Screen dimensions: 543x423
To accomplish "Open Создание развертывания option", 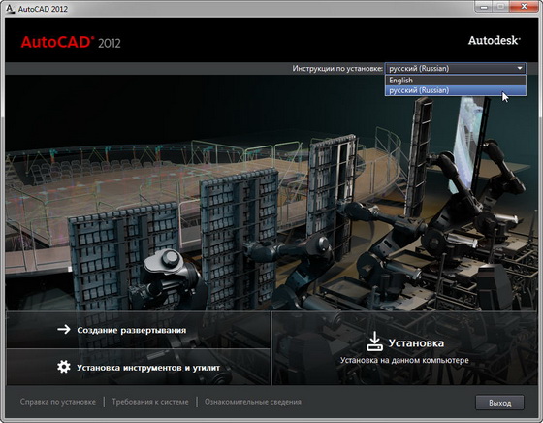I will click(138, 330).
